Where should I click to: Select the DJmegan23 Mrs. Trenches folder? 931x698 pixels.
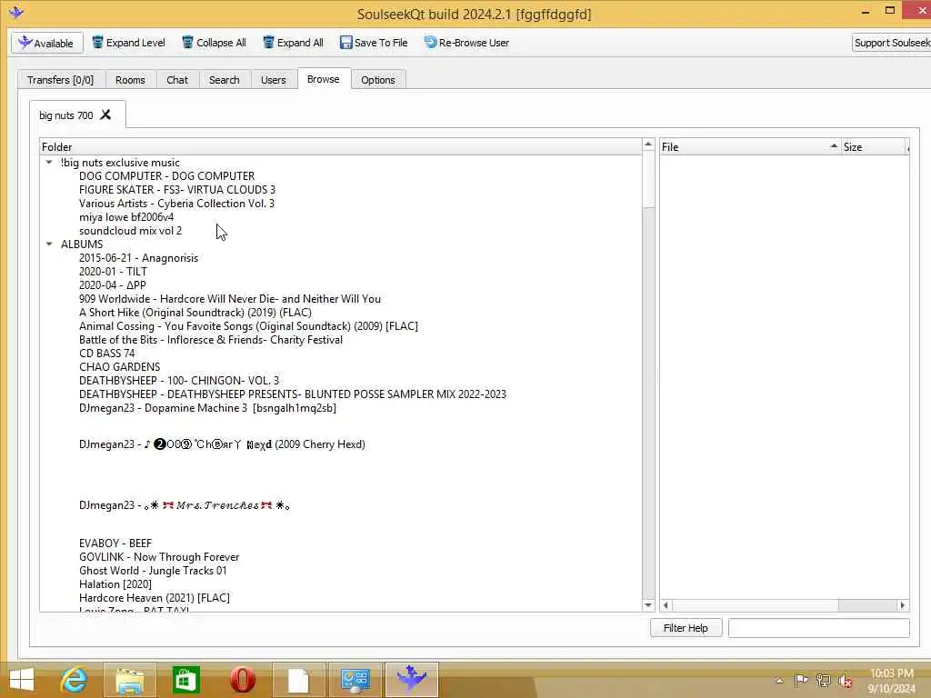[184, 505]
